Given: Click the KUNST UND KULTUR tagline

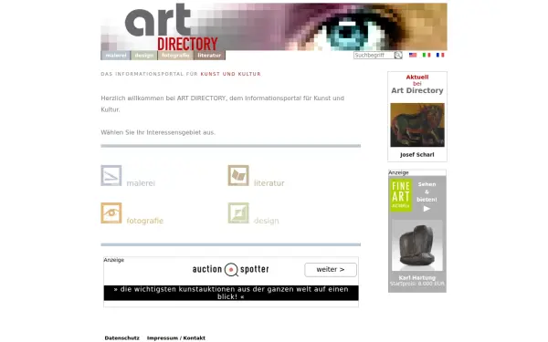Looking at the screenshot, I should coord(231,74).
